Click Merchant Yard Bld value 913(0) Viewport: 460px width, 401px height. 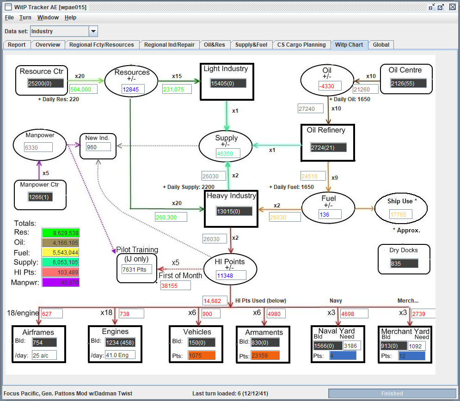394,346
